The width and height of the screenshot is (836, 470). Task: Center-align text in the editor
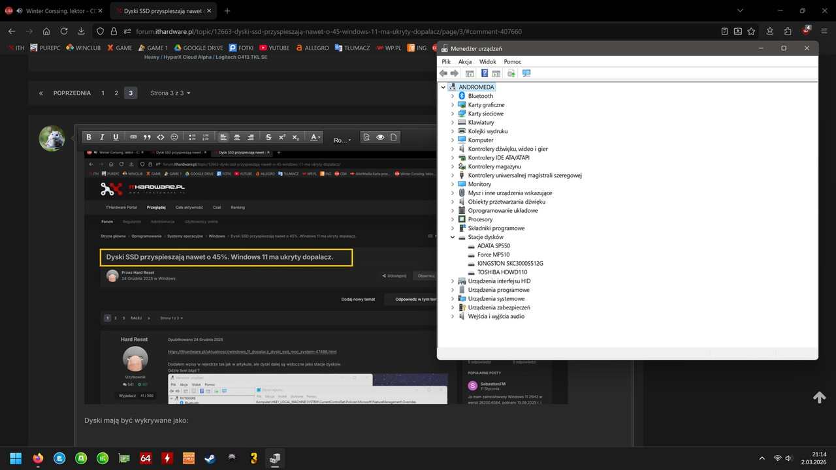point(237,137)
